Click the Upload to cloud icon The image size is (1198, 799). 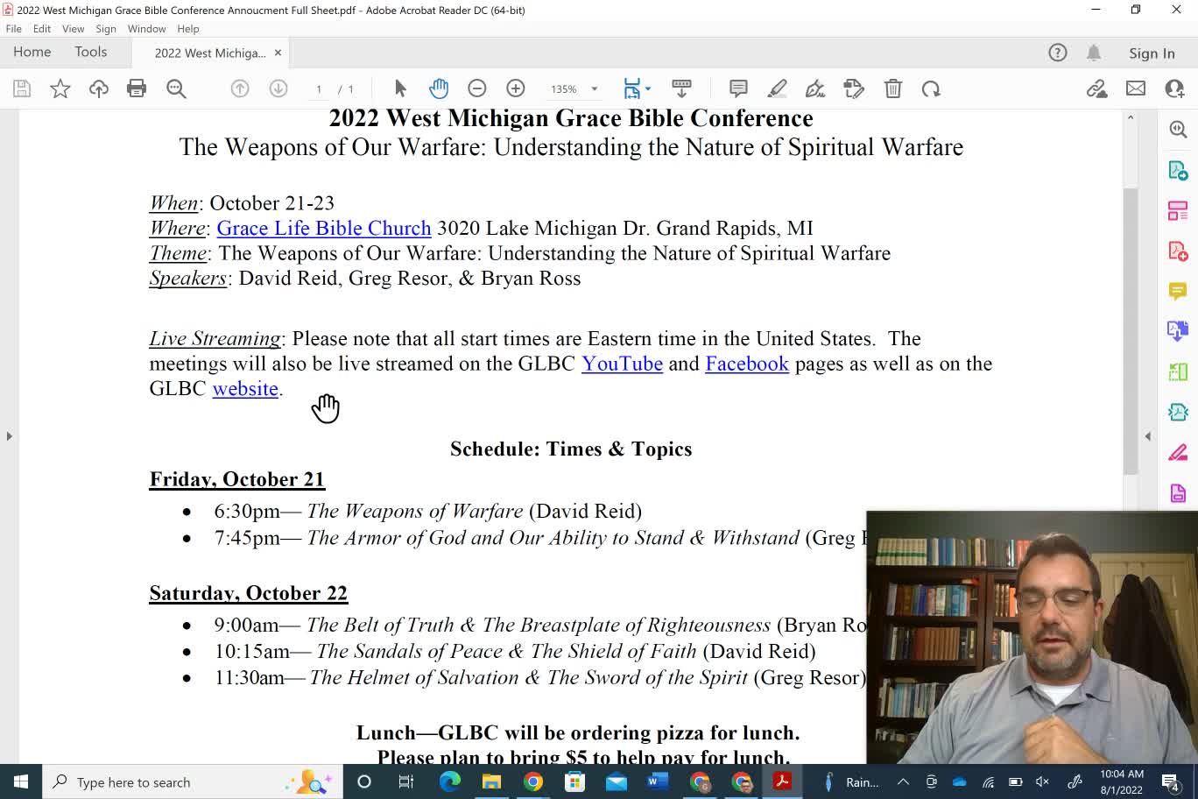tap(99, 88)
